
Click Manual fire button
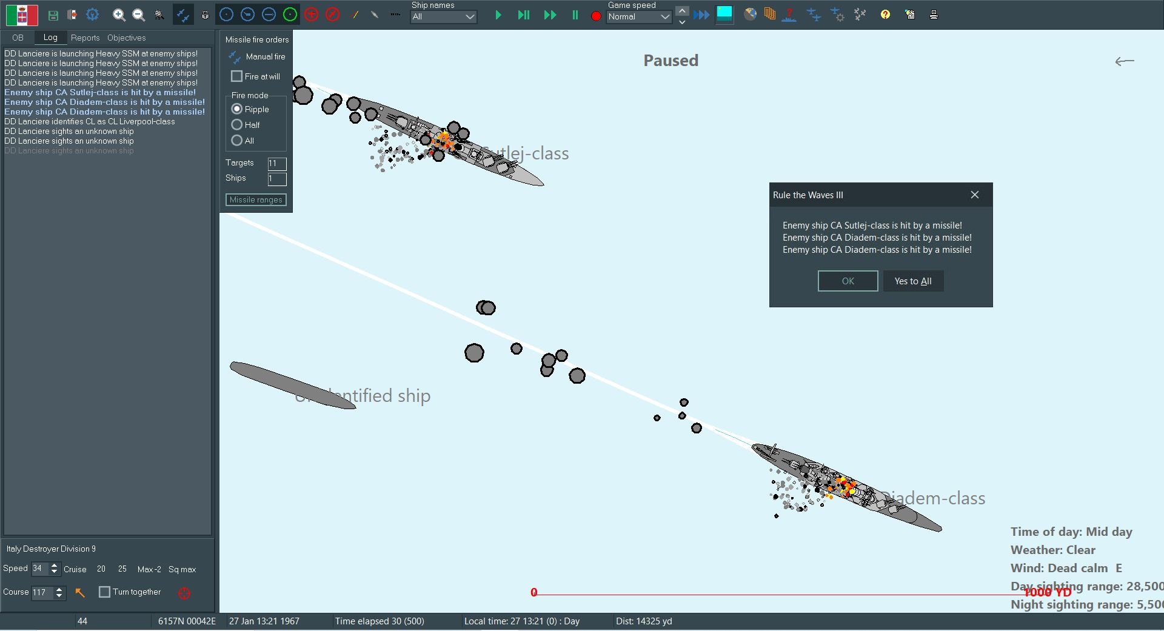click(257, 57)
